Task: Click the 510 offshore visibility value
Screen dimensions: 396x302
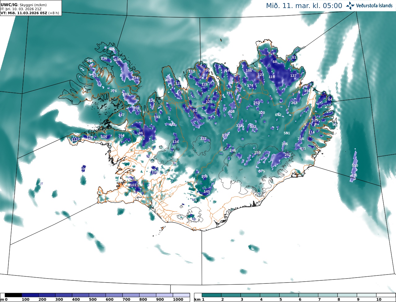Action: pyautogui.click(x=355, y=166)
